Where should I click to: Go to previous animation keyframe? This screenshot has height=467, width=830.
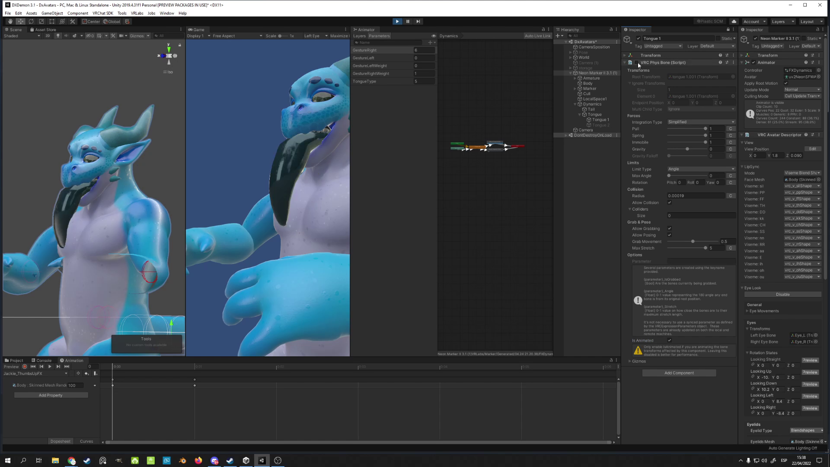point(41,367)
